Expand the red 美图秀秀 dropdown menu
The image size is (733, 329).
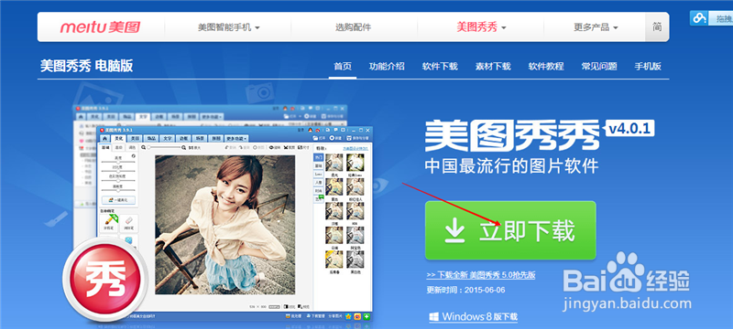click(x=482, y=27)
